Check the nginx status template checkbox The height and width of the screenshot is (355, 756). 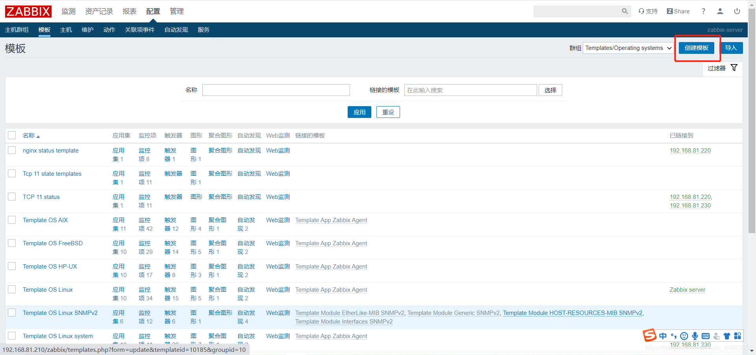click(x=12, y=150)
